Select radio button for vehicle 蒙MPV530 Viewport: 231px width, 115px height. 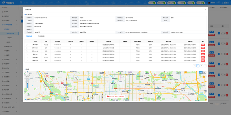27,45
